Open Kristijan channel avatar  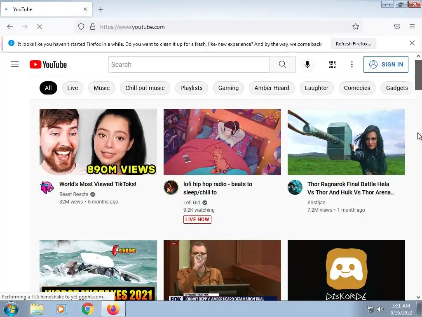click(295, 187)
